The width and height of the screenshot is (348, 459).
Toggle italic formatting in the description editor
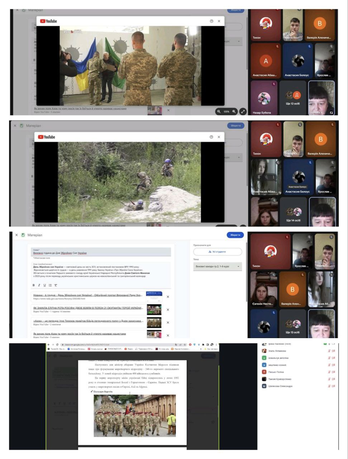click(x=39, y=285)
